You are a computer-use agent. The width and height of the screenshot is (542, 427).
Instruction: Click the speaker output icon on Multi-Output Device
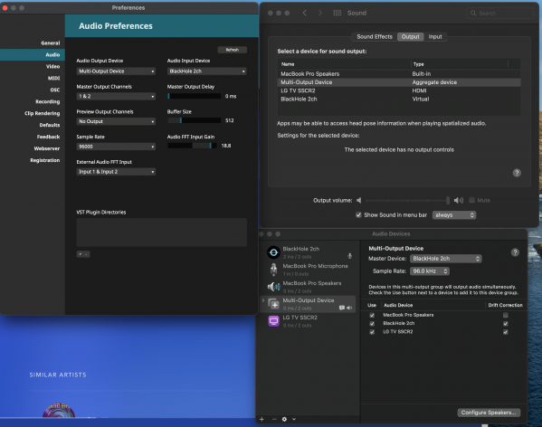click(349, 308)
